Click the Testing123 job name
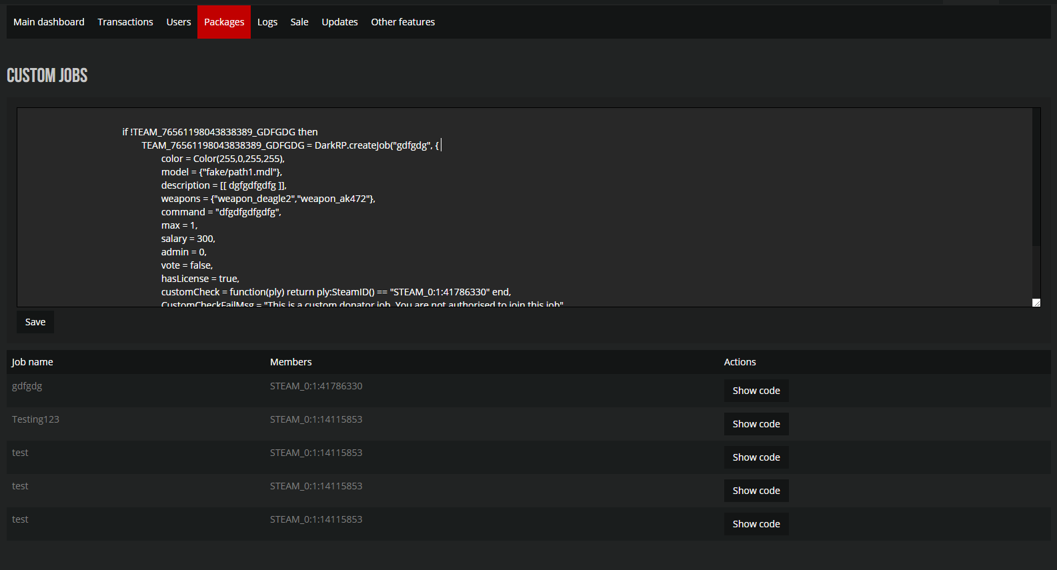This screenshot has width=1057, height=570. click(x=35, y=419)
